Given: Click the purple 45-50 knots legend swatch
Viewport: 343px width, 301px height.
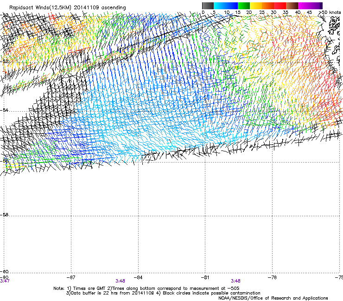Looking at the screenshot, I should coord(316,6).
